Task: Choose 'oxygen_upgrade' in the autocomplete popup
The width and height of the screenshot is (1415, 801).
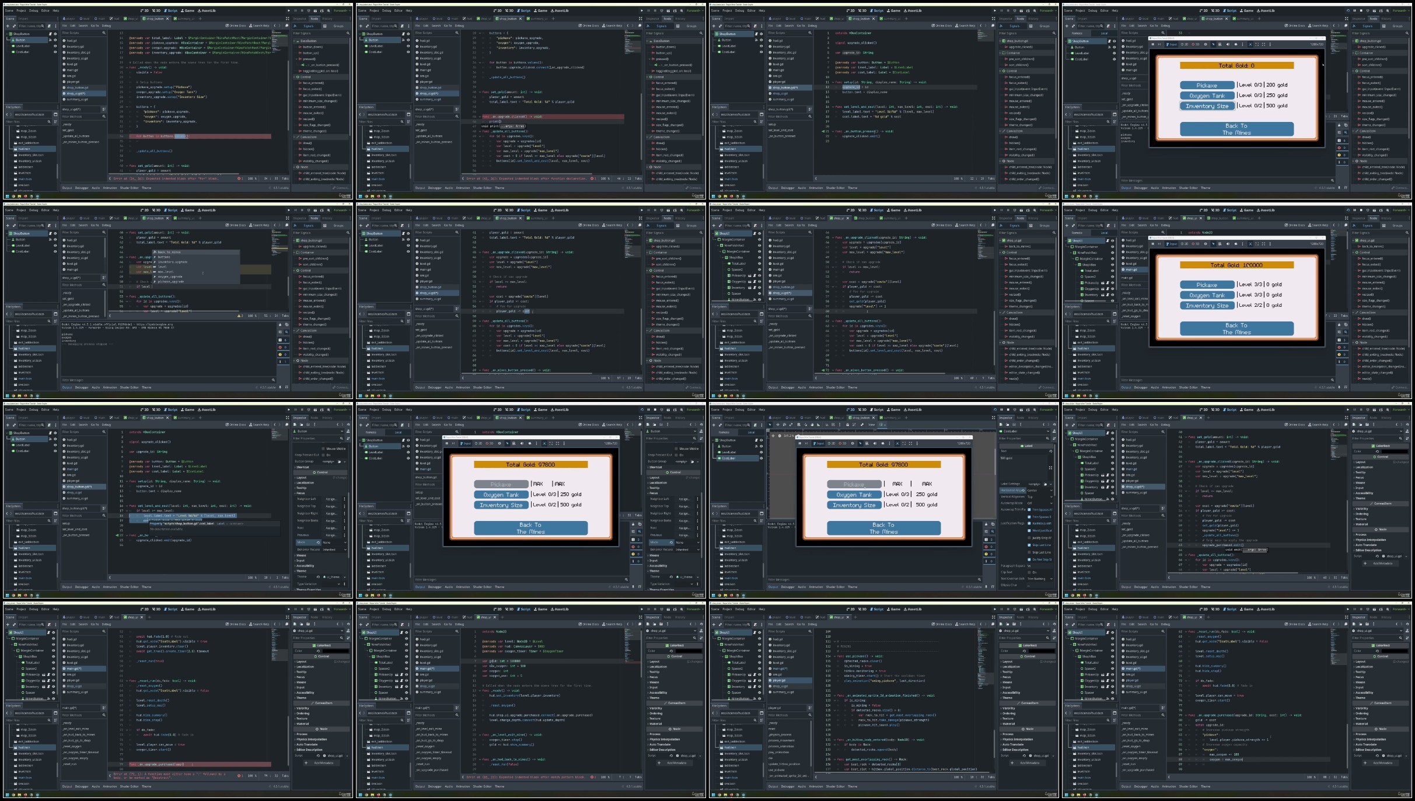Action: 170,277
